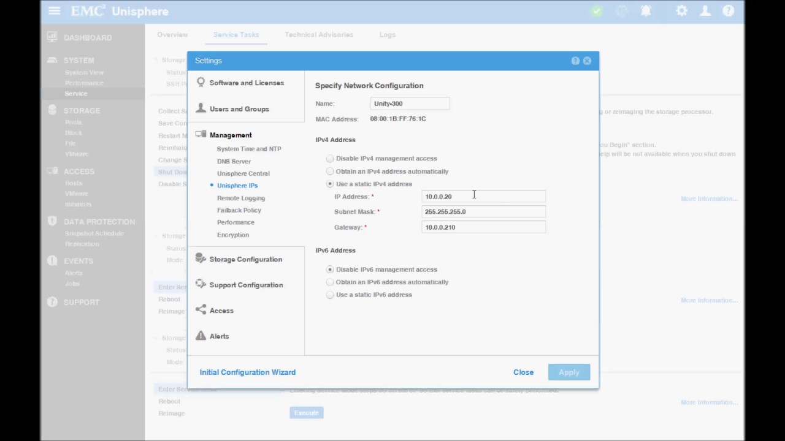Screen dimensions: 785x441
Task: Open DNS Server settings
Action: point(234,161)
